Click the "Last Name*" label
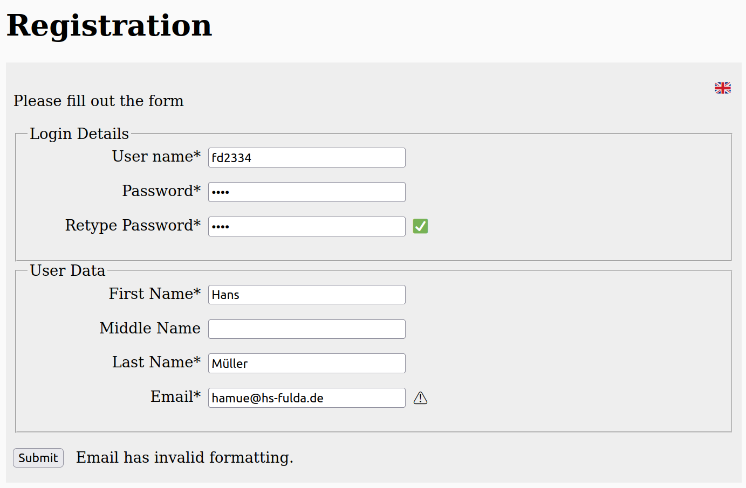Viewport: 746px width, 488px height. 156,362
